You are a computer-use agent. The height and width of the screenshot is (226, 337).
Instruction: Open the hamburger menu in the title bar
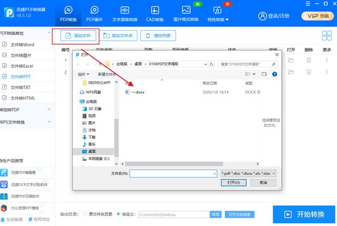pos(308,4)
